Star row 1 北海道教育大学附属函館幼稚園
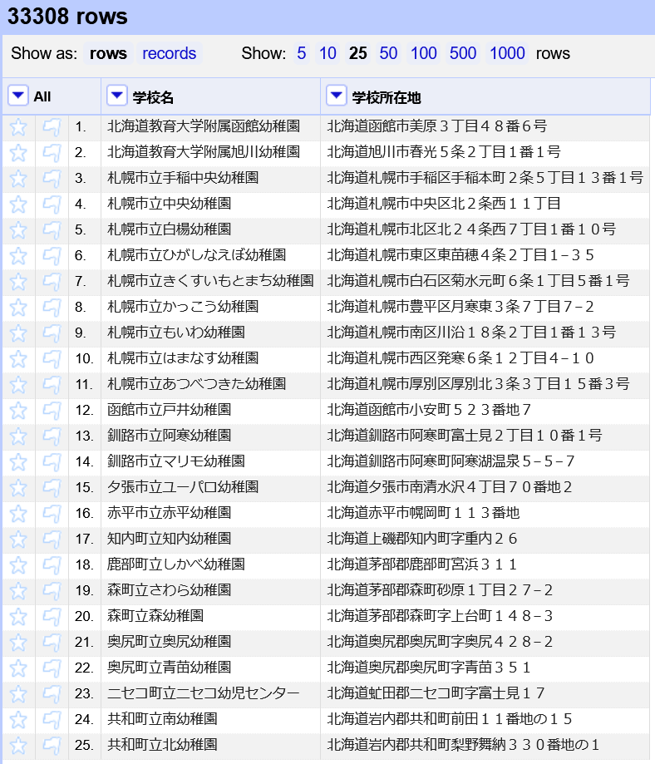Image resolution: width=655 pixels, height=764 pixels. click(18, 127)
